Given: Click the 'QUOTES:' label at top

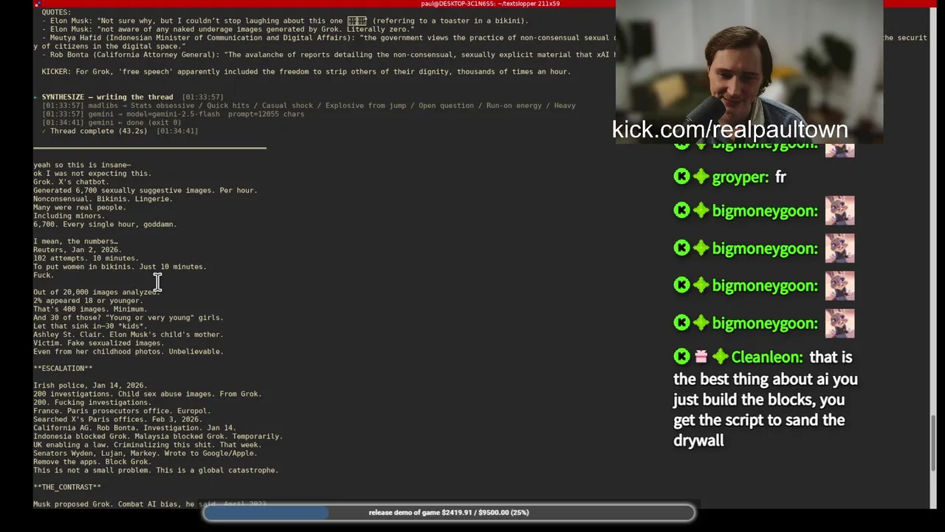Looking at the screenshot, I should coord(56,13).
